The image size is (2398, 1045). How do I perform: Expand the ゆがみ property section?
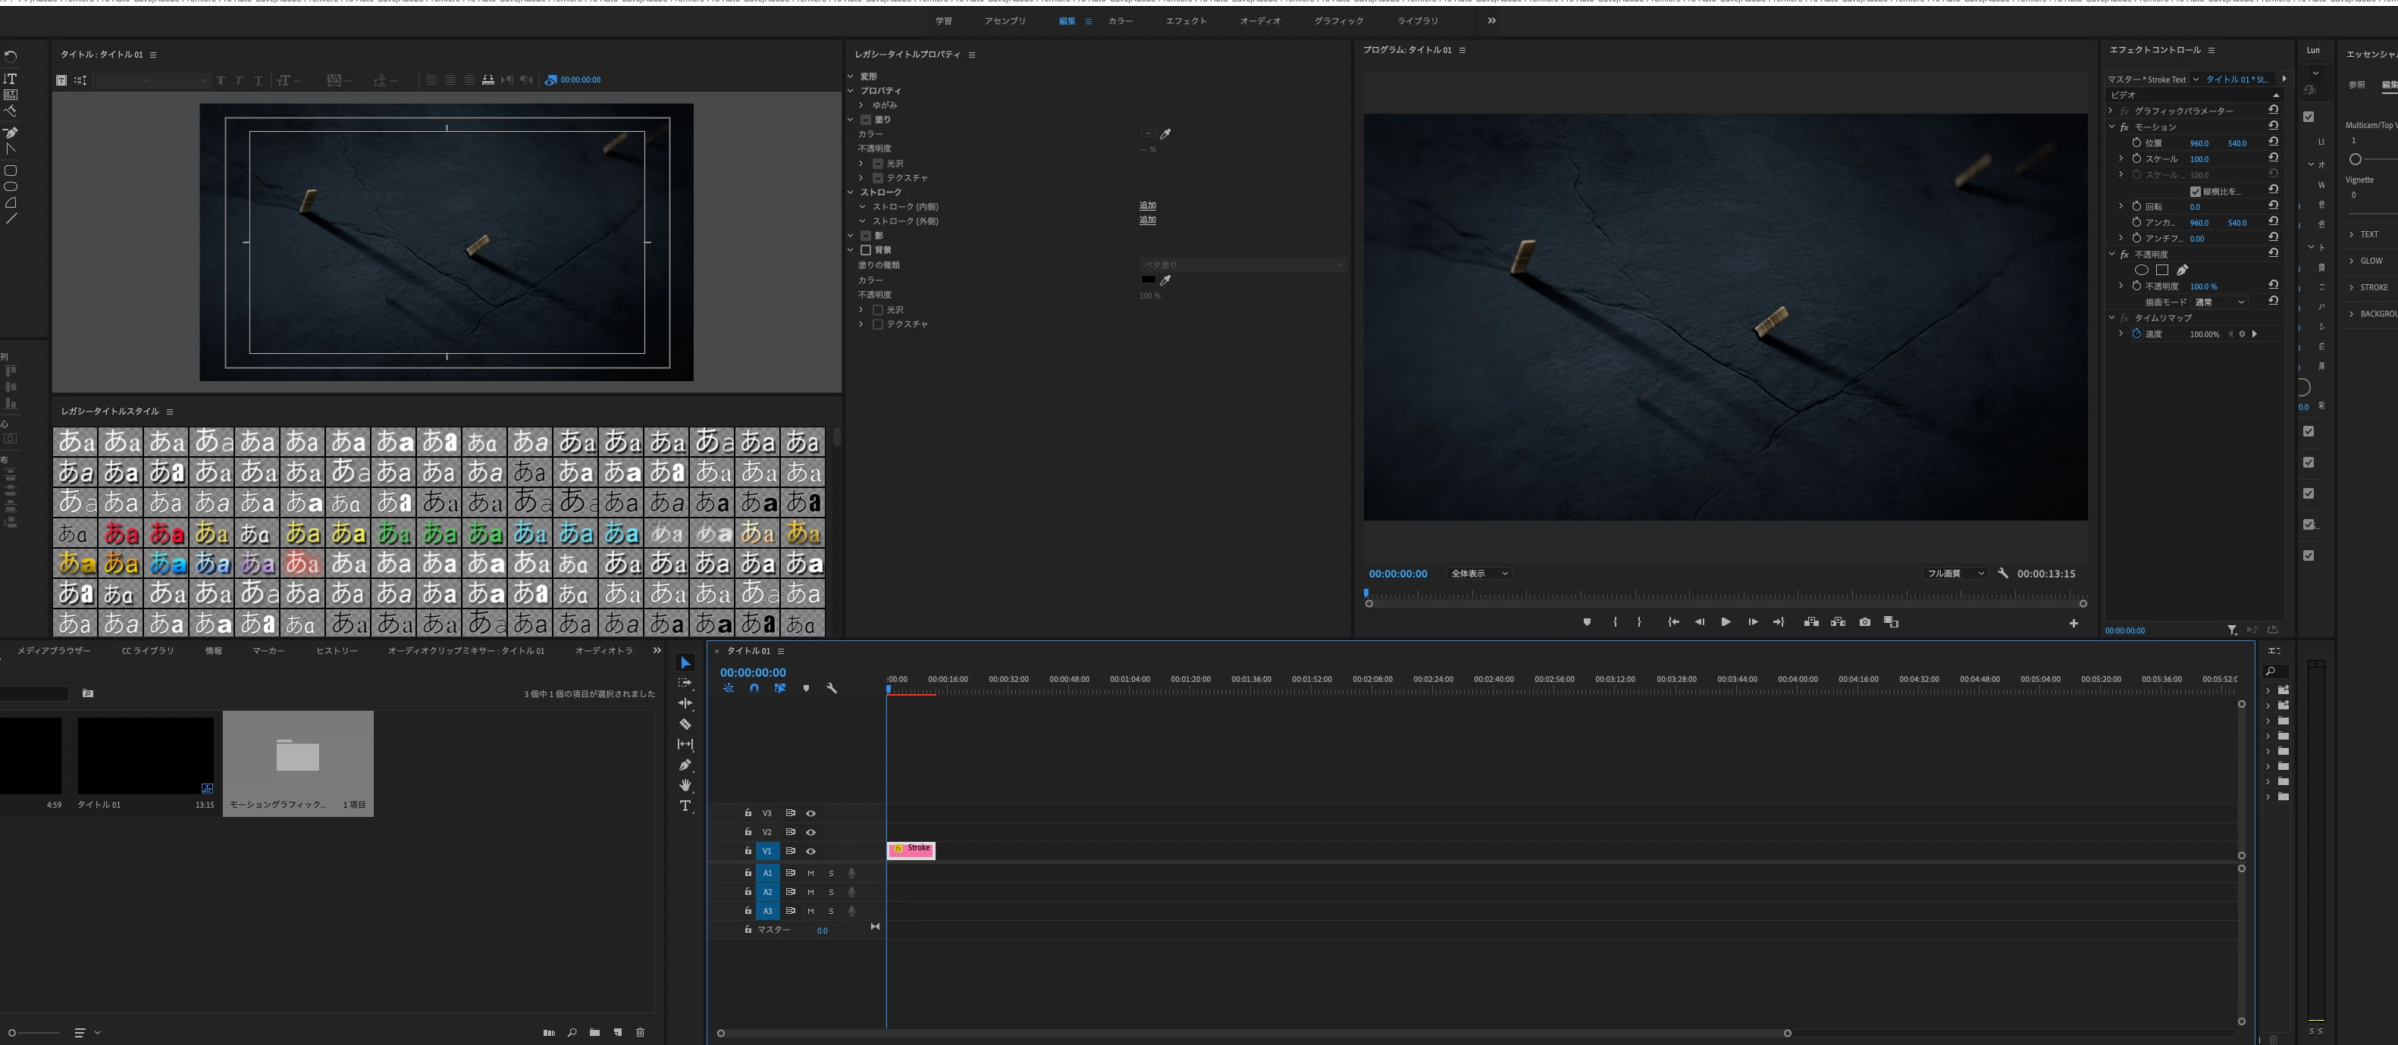point(861,105)
